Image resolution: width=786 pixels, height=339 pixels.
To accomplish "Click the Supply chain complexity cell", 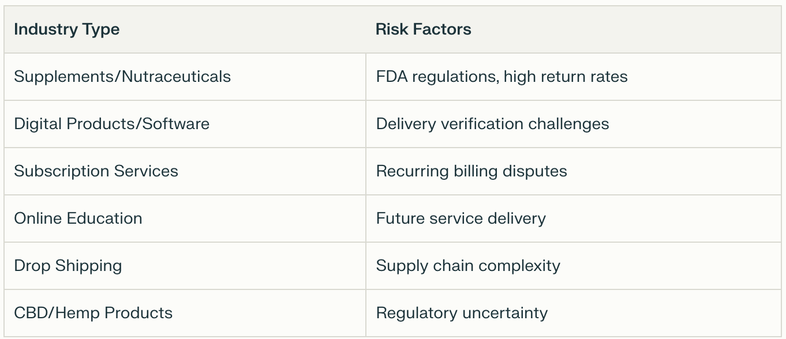I will tap(468, 266).
